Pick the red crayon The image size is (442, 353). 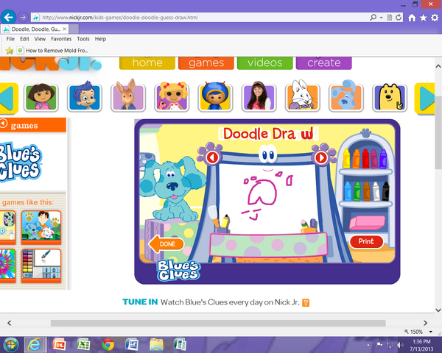tap(365, 159)
